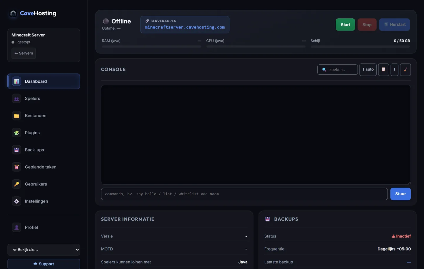The width and height of the screenshot is (424, 269).
Task: Click the Profiel person icon
Action: (16, 227)
